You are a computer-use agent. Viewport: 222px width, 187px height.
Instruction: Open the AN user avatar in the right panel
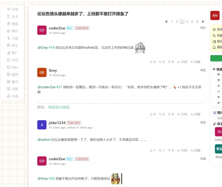(215, 16)
